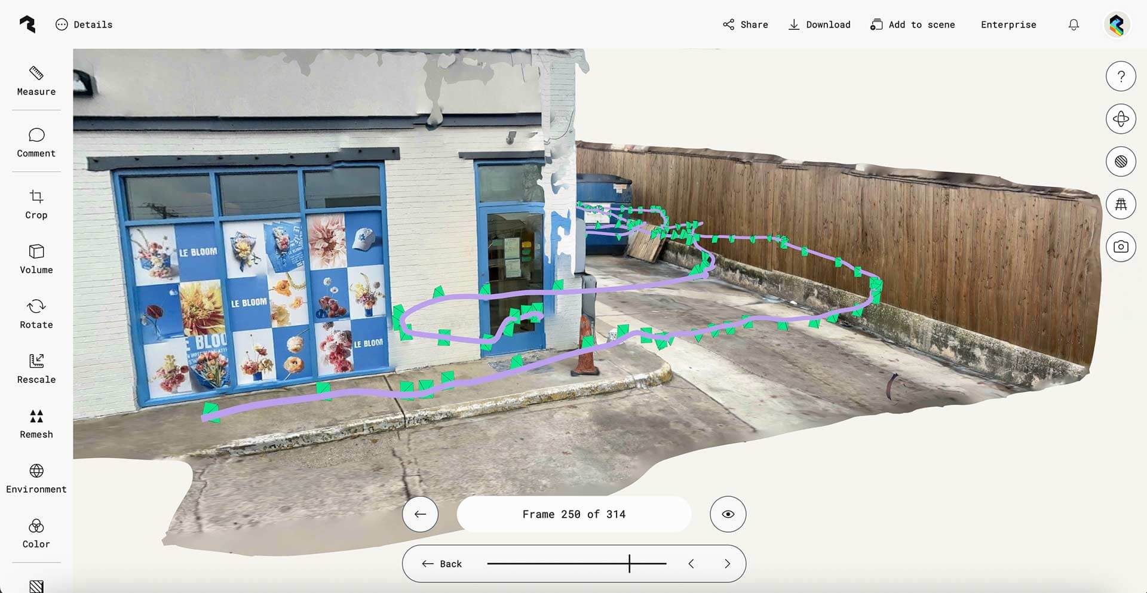The width and height of the screenshot is (1147, 593).
Task: Open the Remesh tool
Action: click(36, 423)
